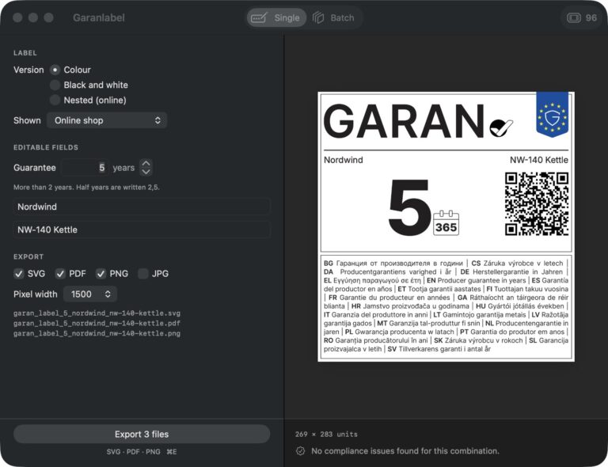Switch to Batch mode
The image size is (608, 467).
[x=334, y=18]
